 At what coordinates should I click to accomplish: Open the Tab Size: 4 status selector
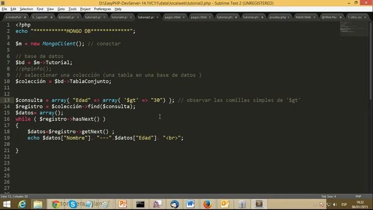coord(329,197)
